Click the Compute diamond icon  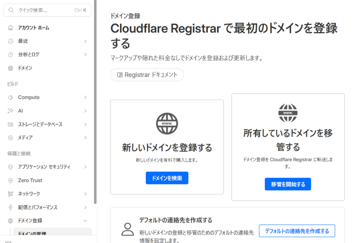tap(11, 98)
